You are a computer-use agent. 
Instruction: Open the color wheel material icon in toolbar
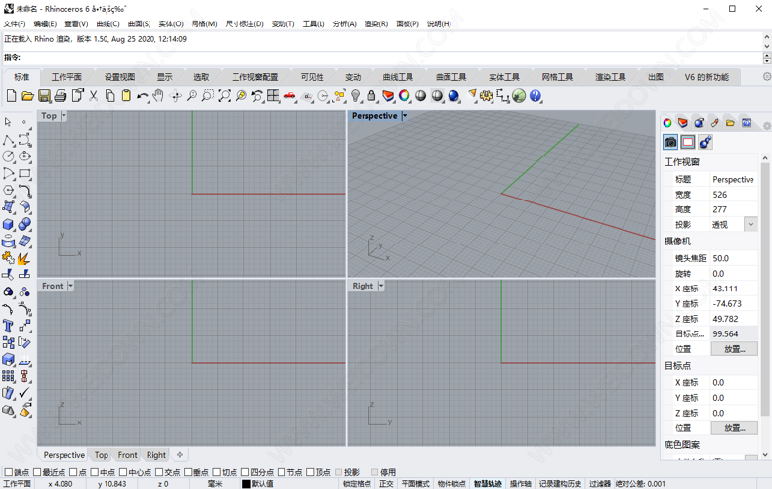point(405,96)
